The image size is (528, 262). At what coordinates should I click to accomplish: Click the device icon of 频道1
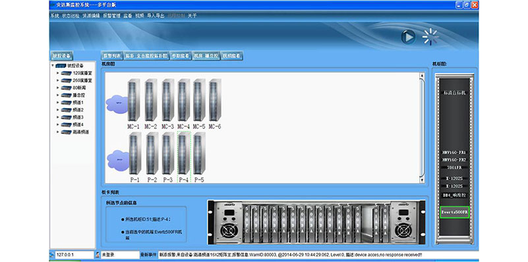click(66, 103)
